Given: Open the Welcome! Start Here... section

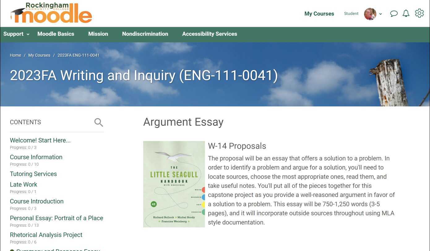Looking at the screenshot, I should pos(40,140).
